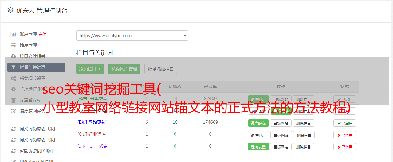Click the gears icon beside 采集细节设置
This screenshot has width=393, height=162.
(x=13, y=78)
